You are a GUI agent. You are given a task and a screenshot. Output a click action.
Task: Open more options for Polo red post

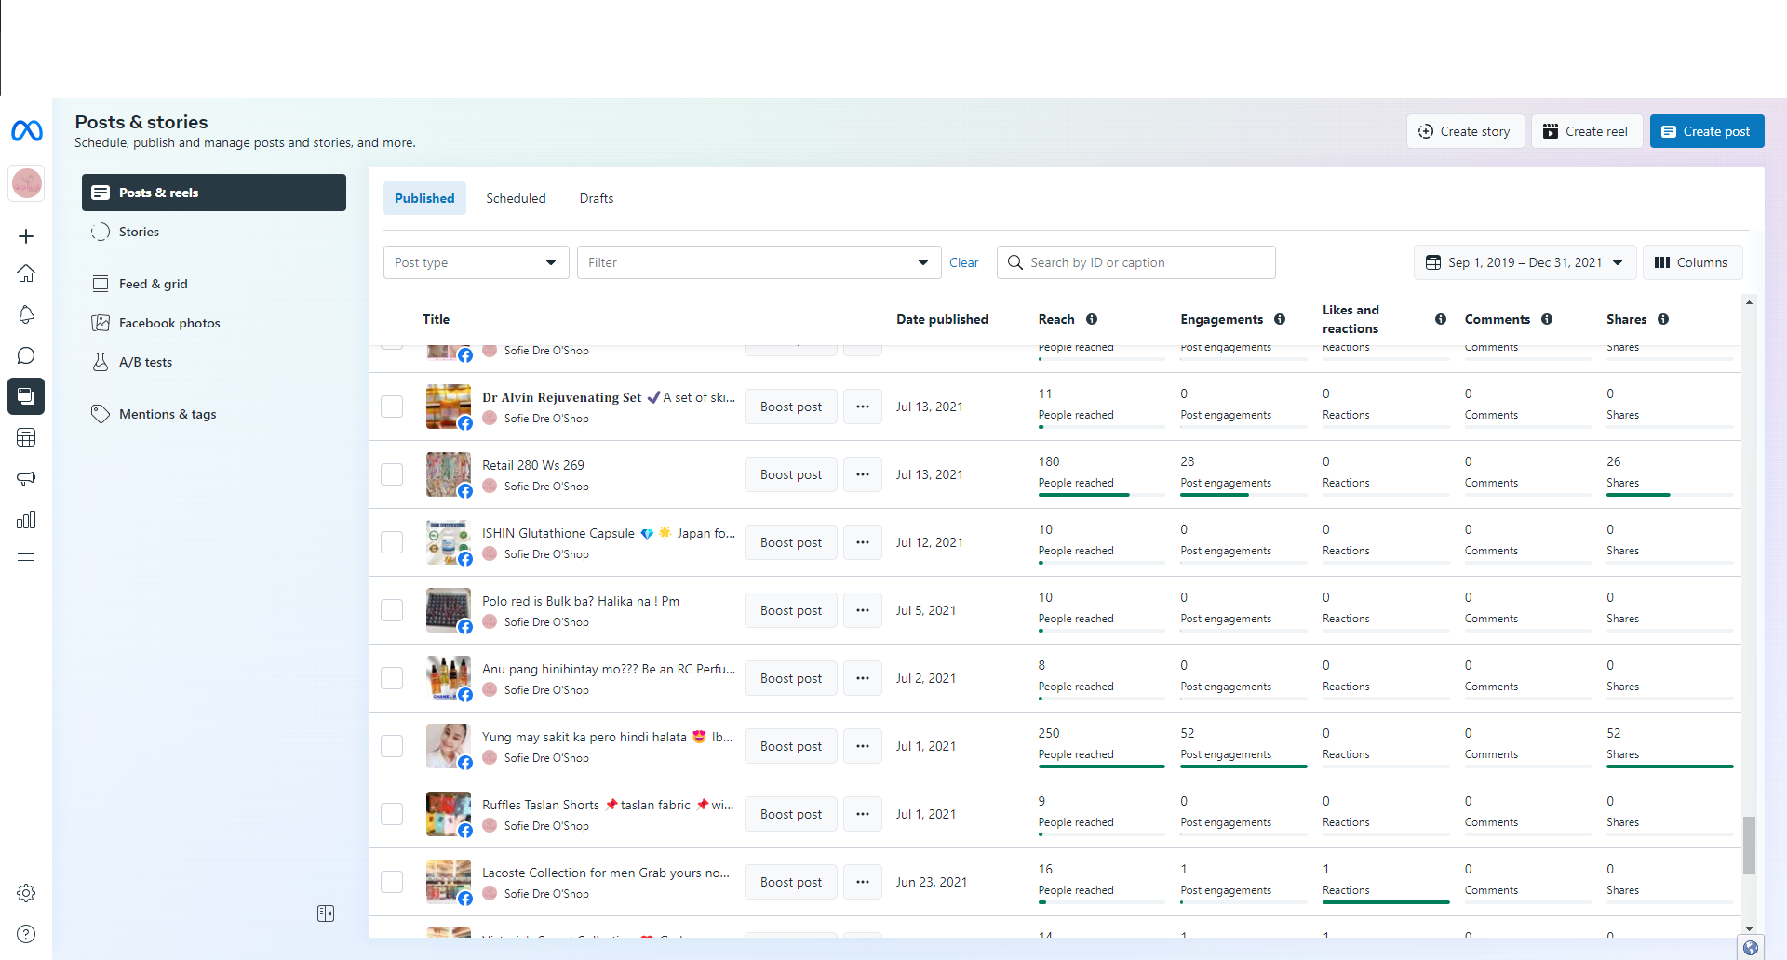(x=863, y=610)
